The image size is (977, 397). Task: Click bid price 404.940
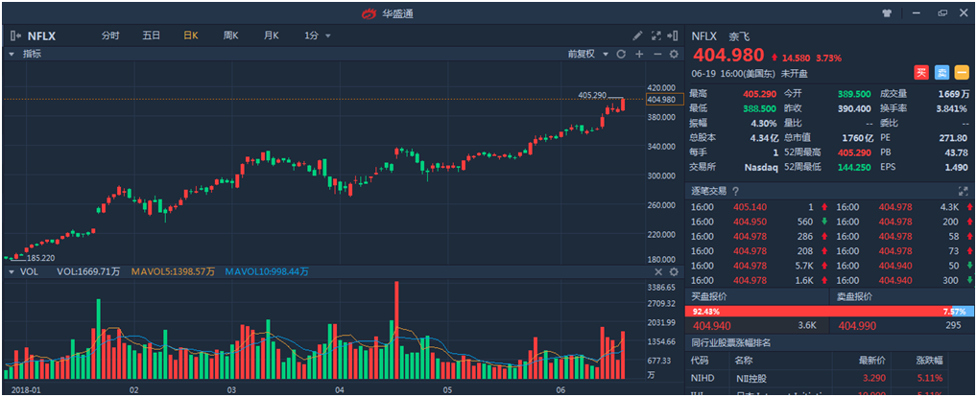[x=712, y=325]
